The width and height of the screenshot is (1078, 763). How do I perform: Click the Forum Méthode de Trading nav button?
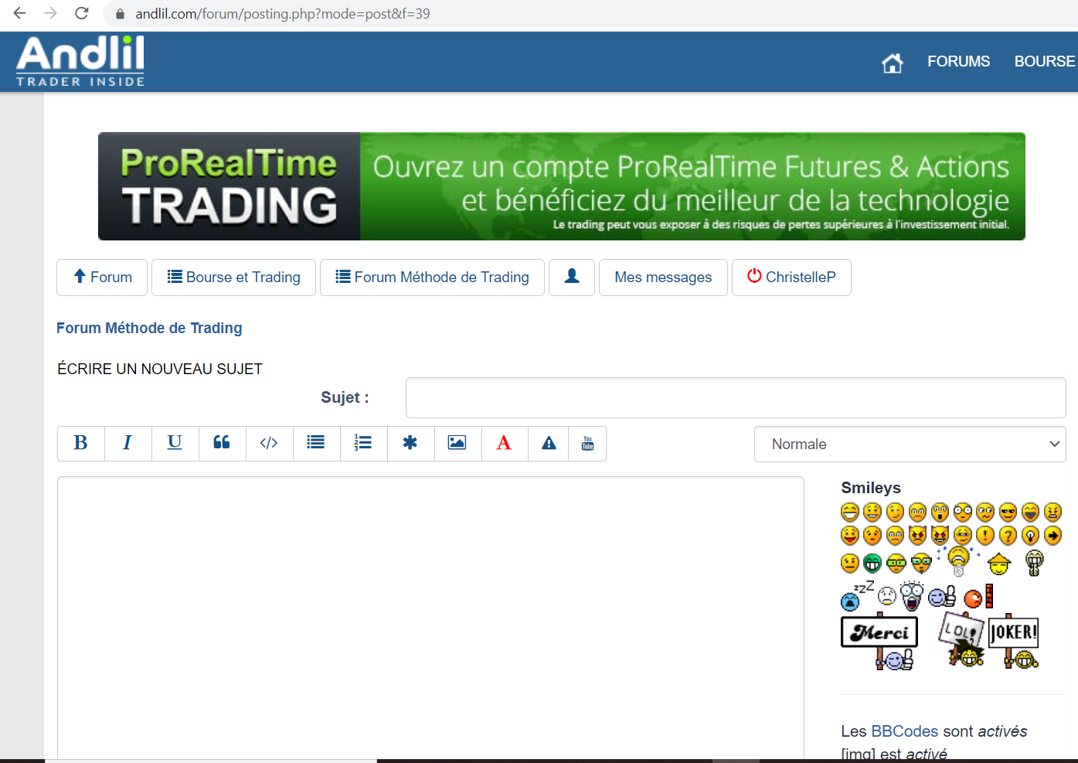(432, 277)
